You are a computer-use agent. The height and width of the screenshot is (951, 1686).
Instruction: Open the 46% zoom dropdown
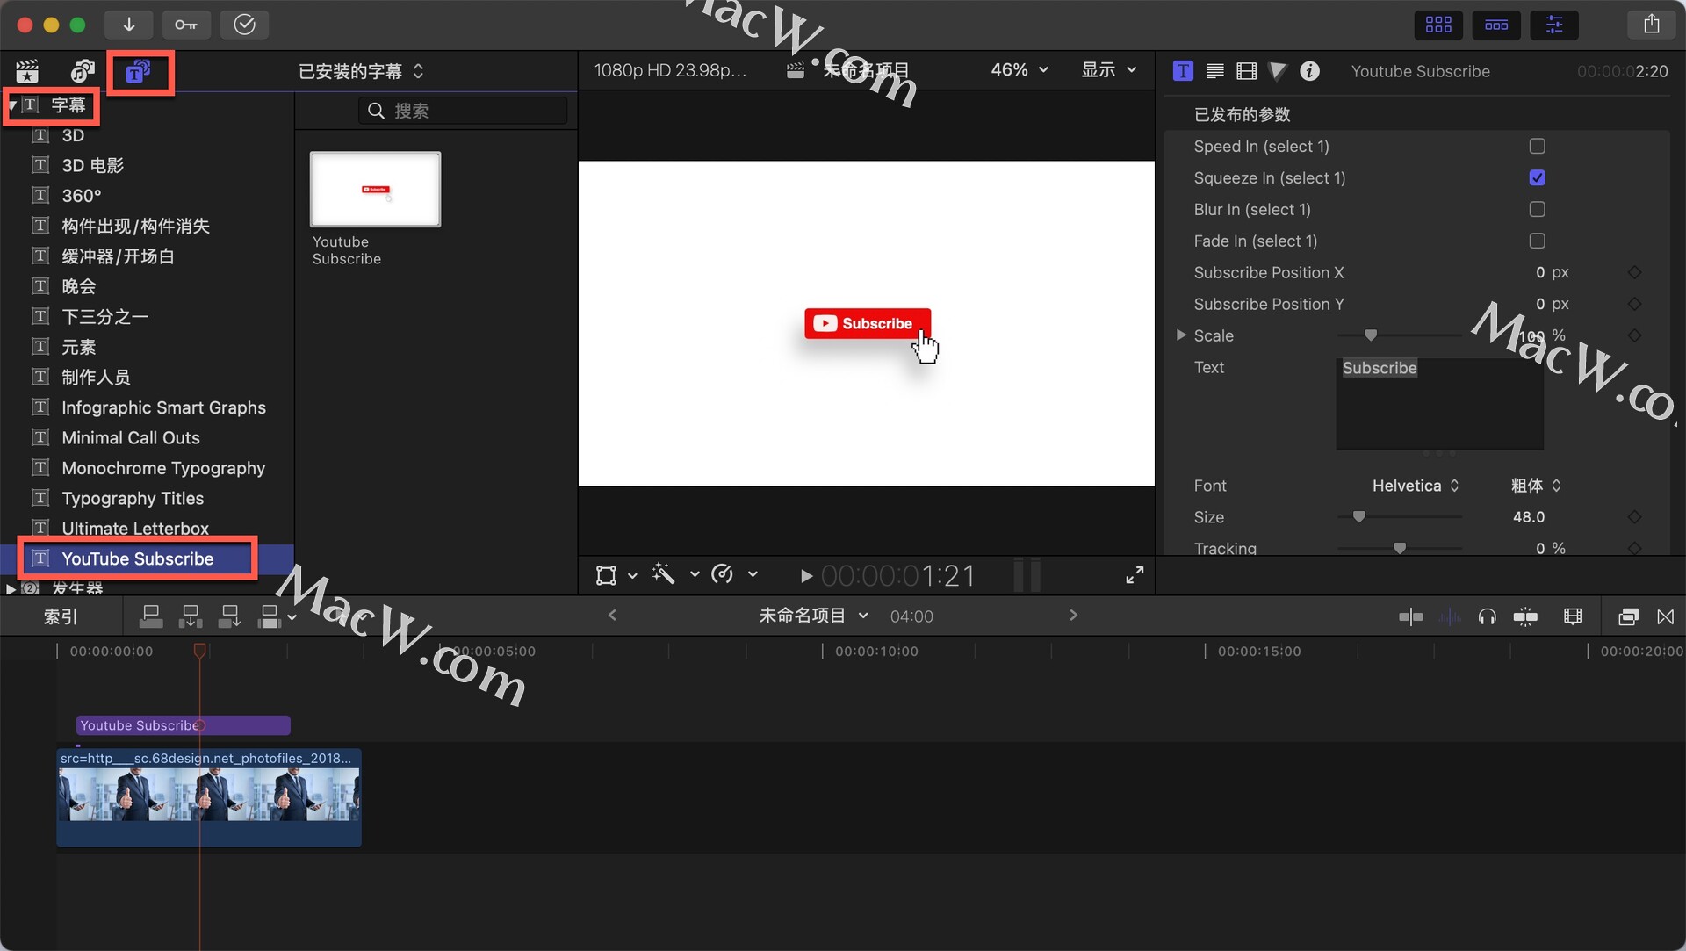(1020, 70)
